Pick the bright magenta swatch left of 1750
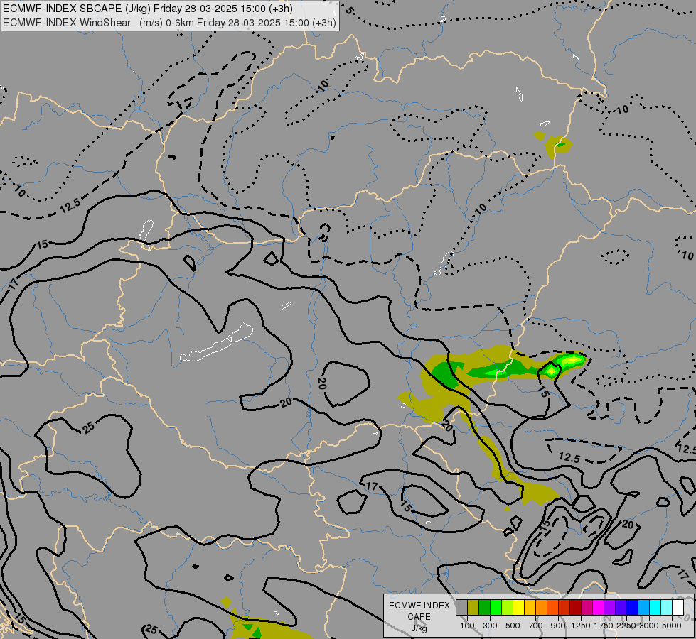This screenshot has width=696, height=639. [x=598, y=608]
